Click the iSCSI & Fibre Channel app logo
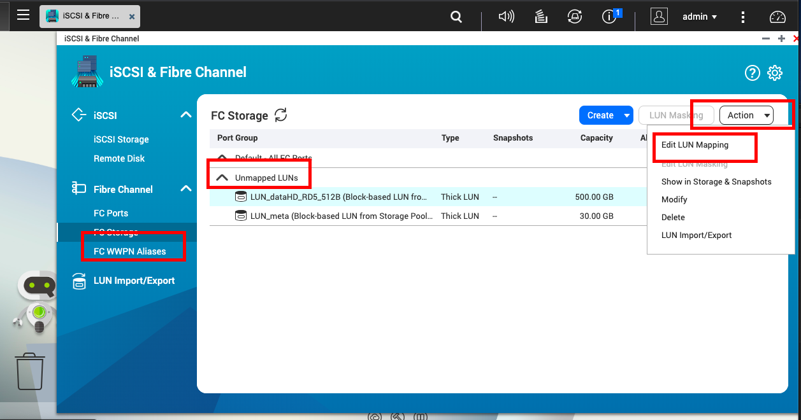 [87, 71]
